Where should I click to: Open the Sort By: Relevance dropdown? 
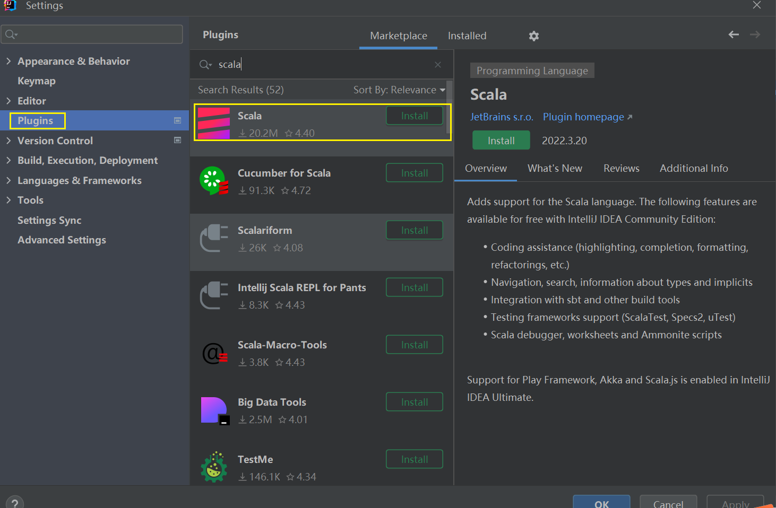(x=399, y=90)
